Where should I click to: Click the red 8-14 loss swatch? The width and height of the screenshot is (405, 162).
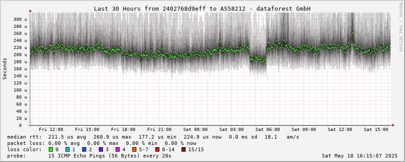tap(157, 149)
